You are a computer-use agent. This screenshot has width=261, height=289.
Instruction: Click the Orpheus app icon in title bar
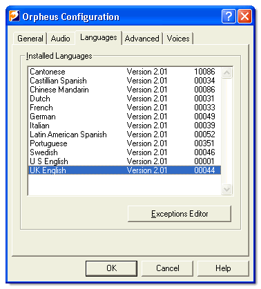[x=14, y=17]
